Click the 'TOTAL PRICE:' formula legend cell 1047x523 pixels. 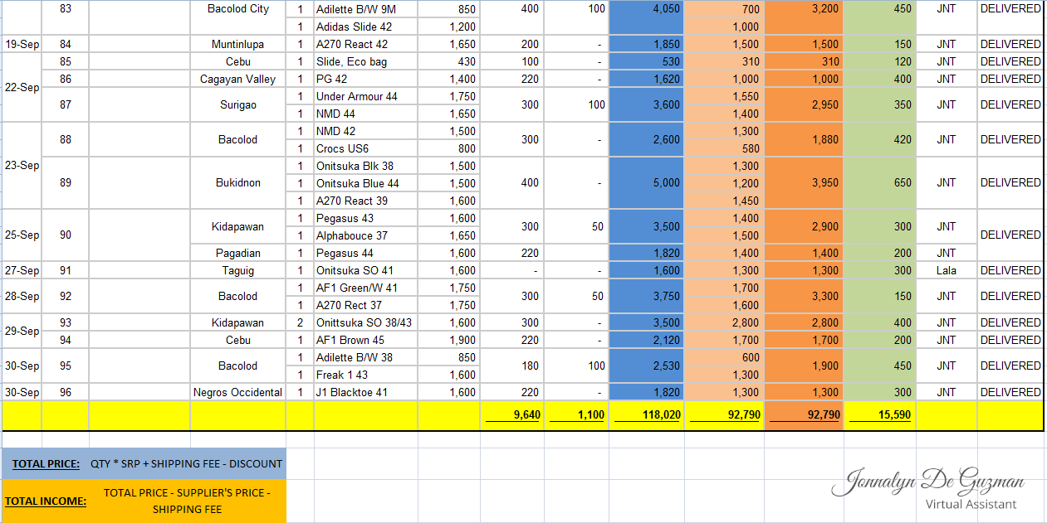point(144,463)
